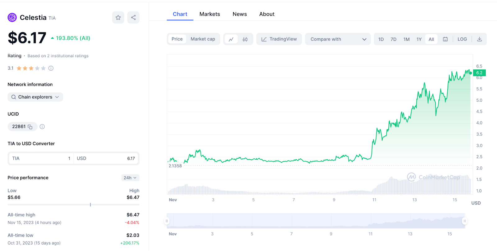497x251 pixels.
Task: Click the right handle of range slider
Action: pos(465,221)
